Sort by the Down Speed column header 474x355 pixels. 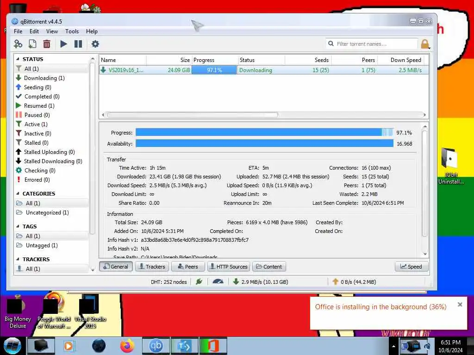[x=401, y=60]
